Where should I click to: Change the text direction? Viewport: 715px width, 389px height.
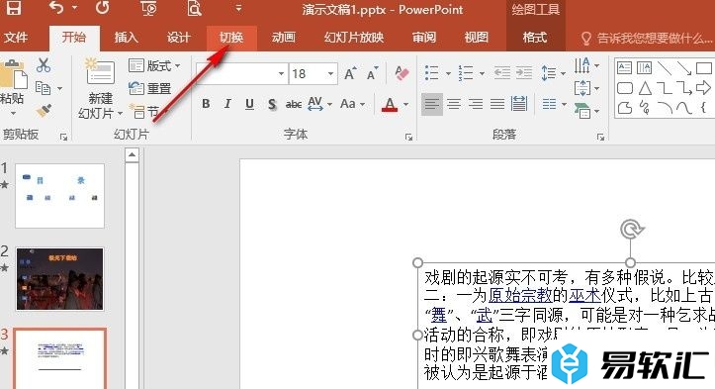(586, 65)
